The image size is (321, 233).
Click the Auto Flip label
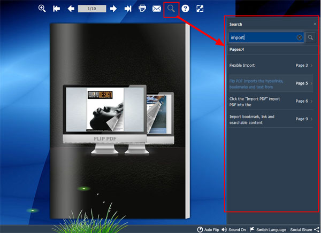[212, 230]
